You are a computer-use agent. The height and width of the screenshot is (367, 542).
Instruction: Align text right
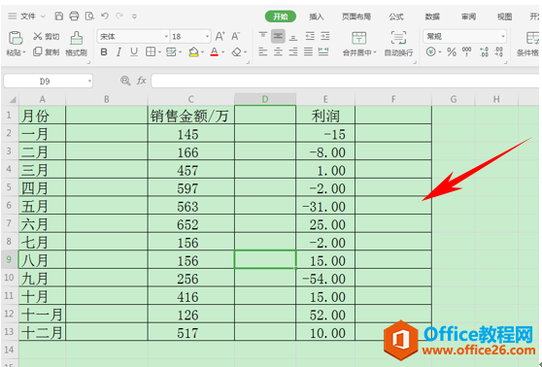point(293,52)
